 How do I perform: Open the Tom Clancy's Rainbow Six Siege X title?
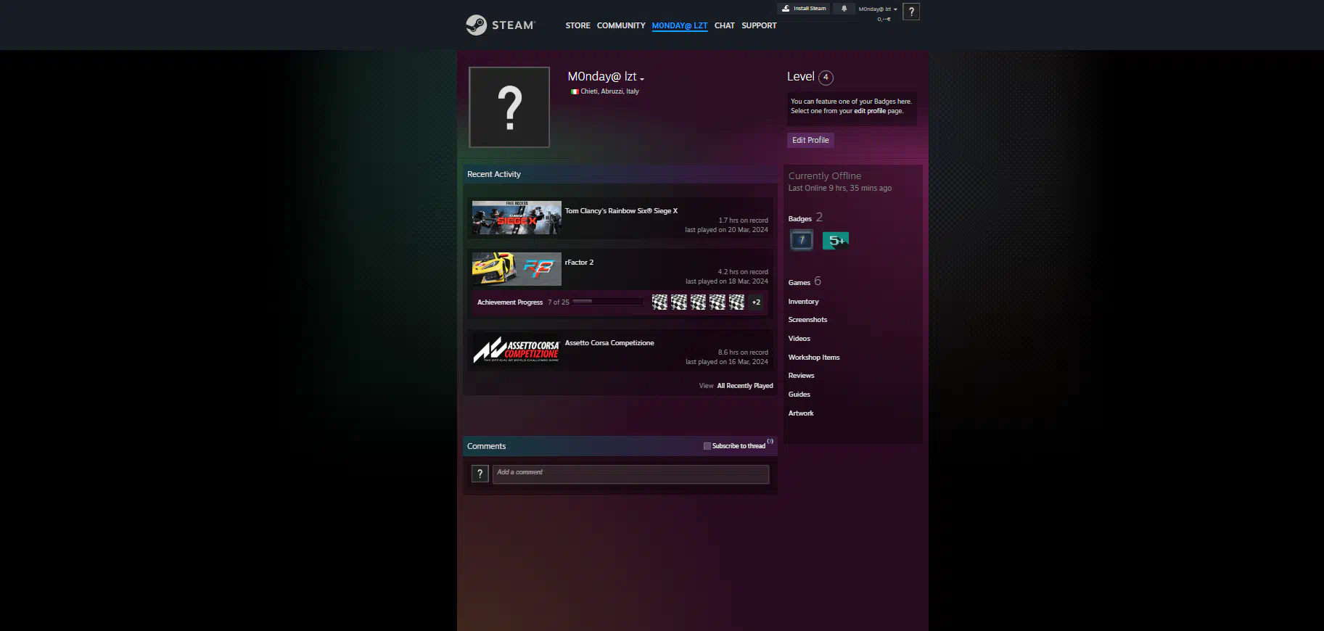(x=621, y=211)
